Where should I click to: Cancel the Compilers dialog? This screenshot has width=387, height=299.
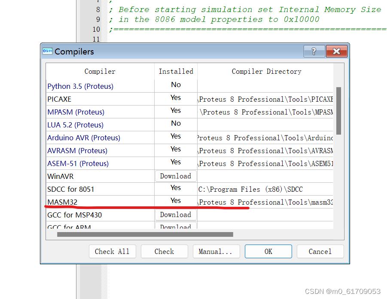pyautogui.click(x=320, y=251)
